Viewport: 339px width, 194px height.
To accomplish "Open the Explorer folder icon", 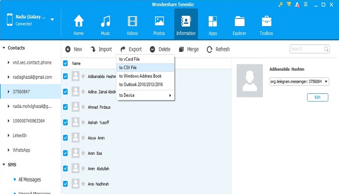I will pos(239,22).
